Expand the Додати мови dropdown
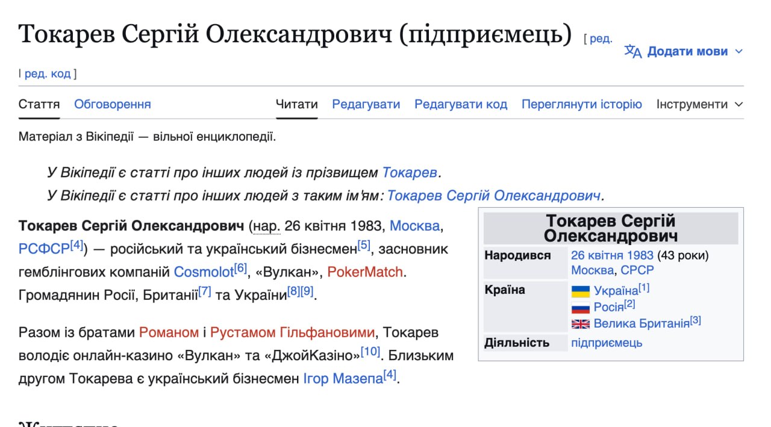The width and height of the screenshot is (771, 427). (684, 52)
